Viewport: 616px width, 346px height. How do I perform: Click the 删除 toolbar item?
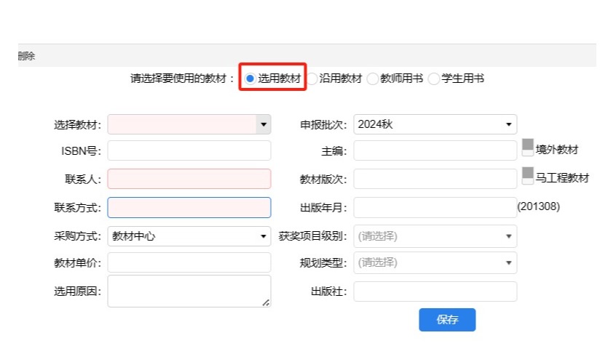point(26,56)
